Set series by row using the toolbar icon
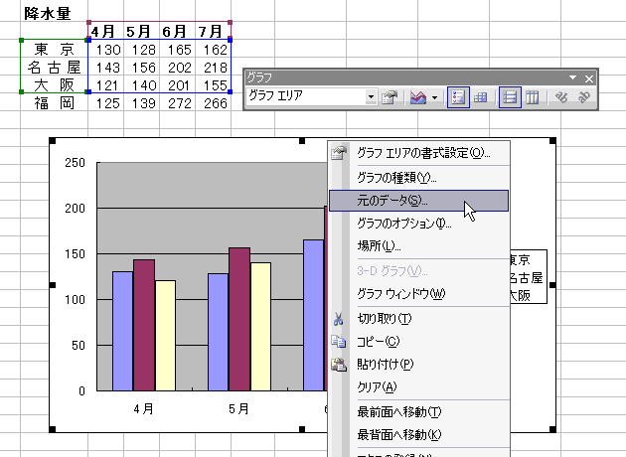The height and width of the screenshot is (457, 626). (x=510, y=97)
